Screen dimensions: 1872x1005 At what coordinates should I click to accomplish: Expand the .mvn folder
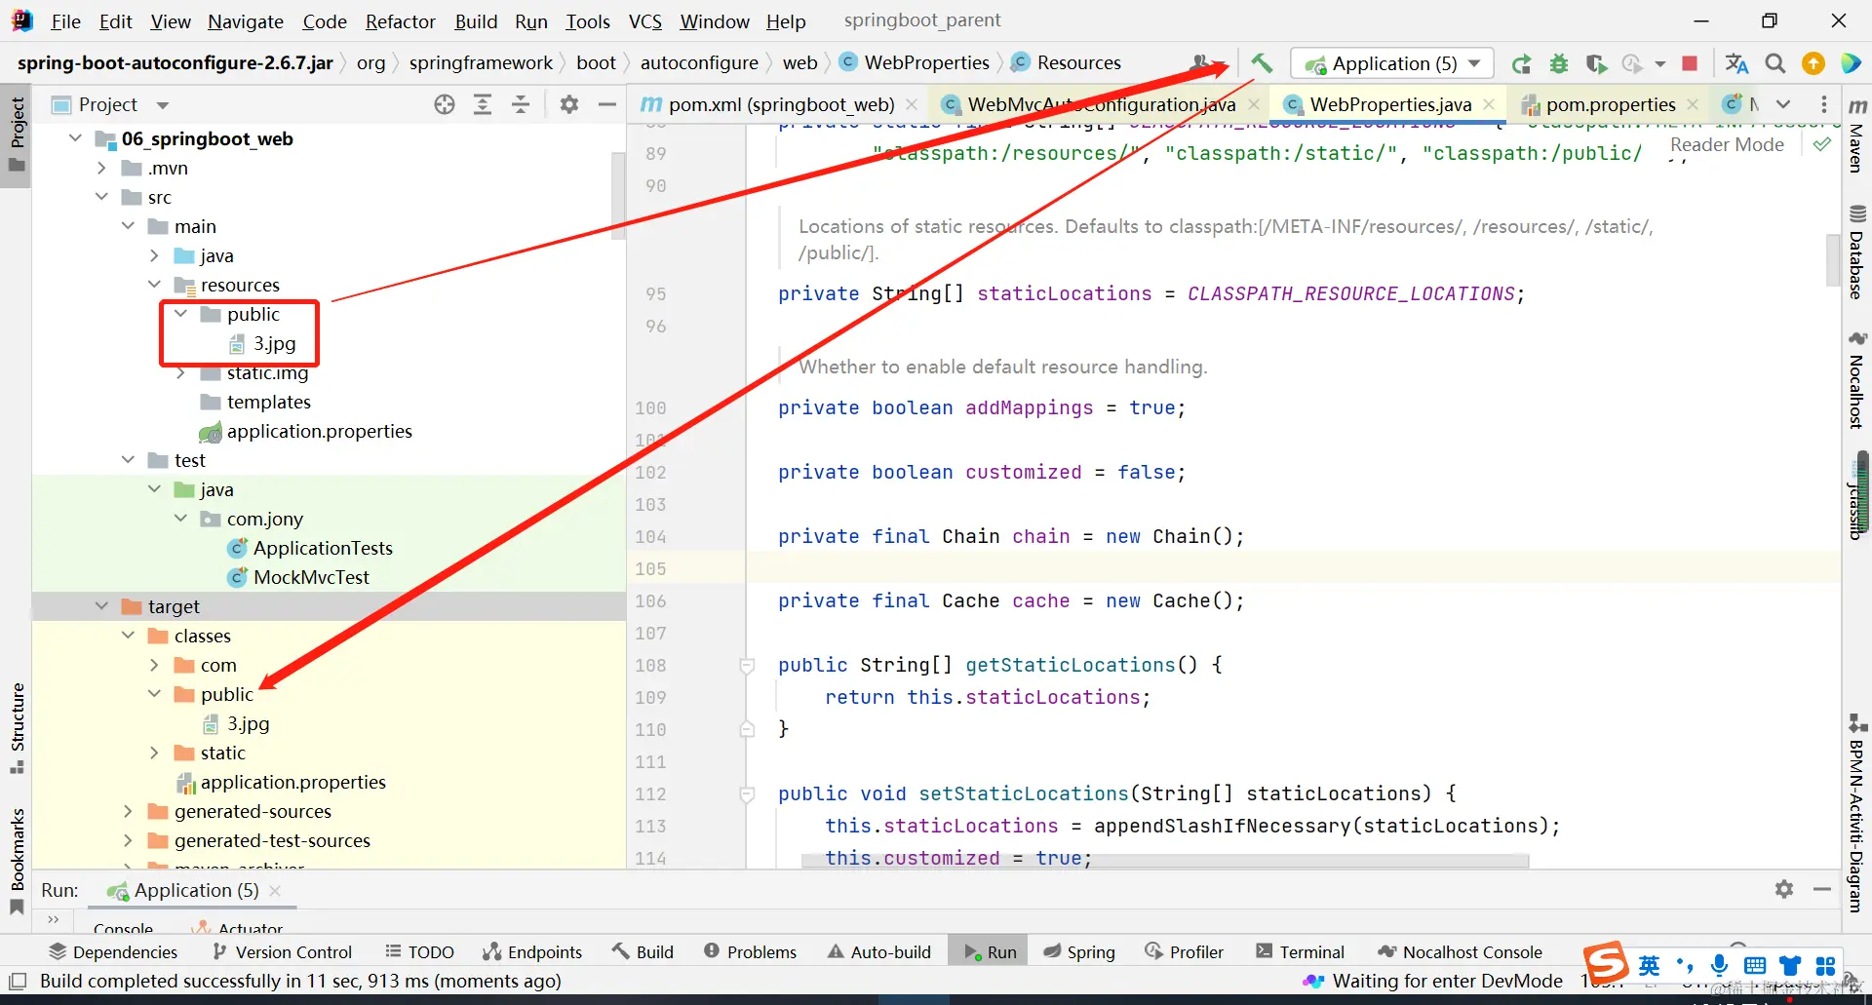(101, 168)
